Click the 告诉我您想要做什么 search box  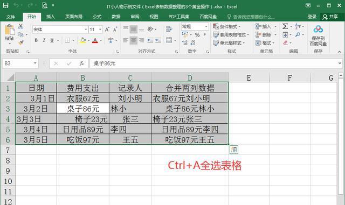[x=252, y=17]
